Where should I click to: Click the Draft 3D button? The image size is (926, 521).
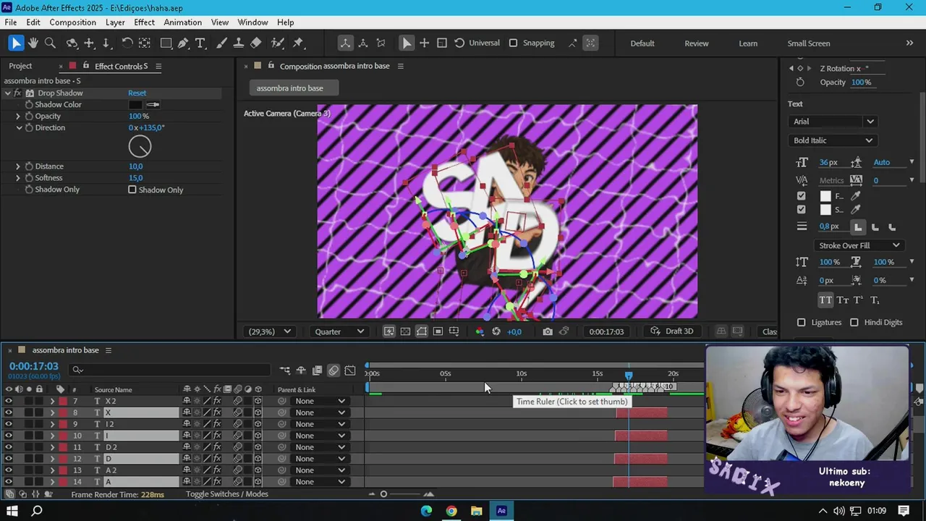point(672,331)
